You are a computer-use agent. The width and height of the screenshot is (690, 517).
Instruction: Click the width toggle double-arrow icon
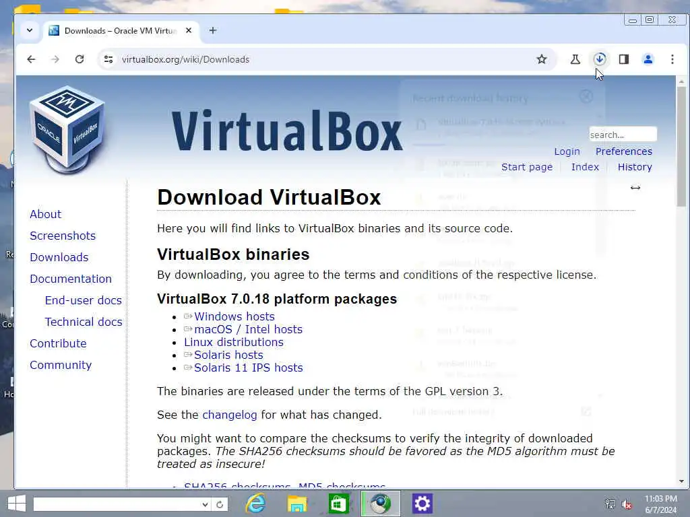635,188
